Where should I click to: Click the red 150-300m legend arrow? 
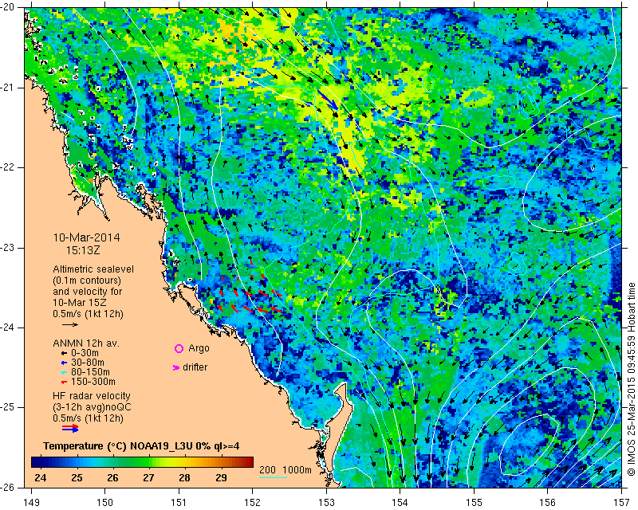tap(64, 382)
